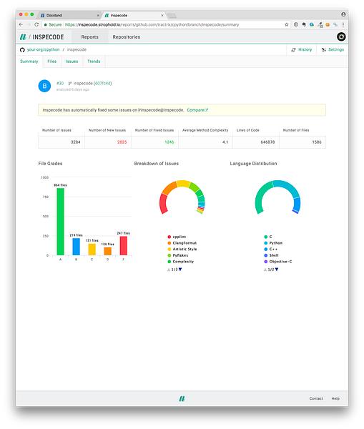This screenshot has width=364, height=429.
Task: Click the browser forward arrow
Action: tap(29, 24)
